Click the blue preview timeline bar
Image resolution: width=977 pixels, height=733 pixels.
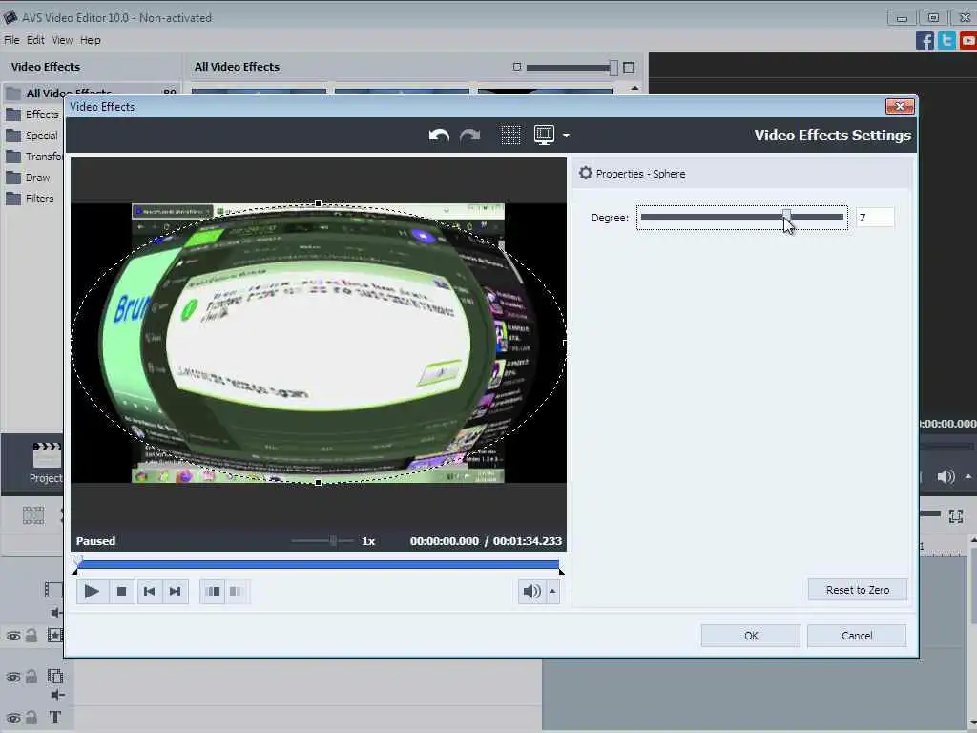pos(318,564)
